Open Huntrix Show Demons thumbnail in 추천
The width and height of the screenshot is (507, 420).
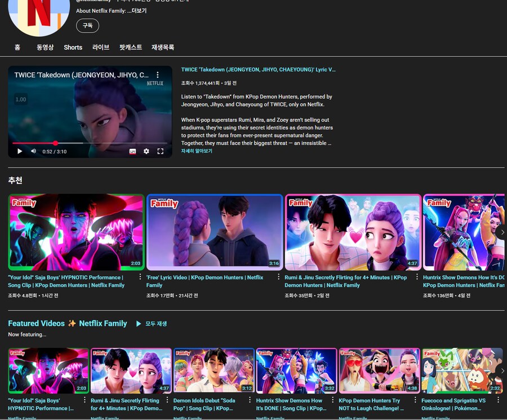click(464, 232)
